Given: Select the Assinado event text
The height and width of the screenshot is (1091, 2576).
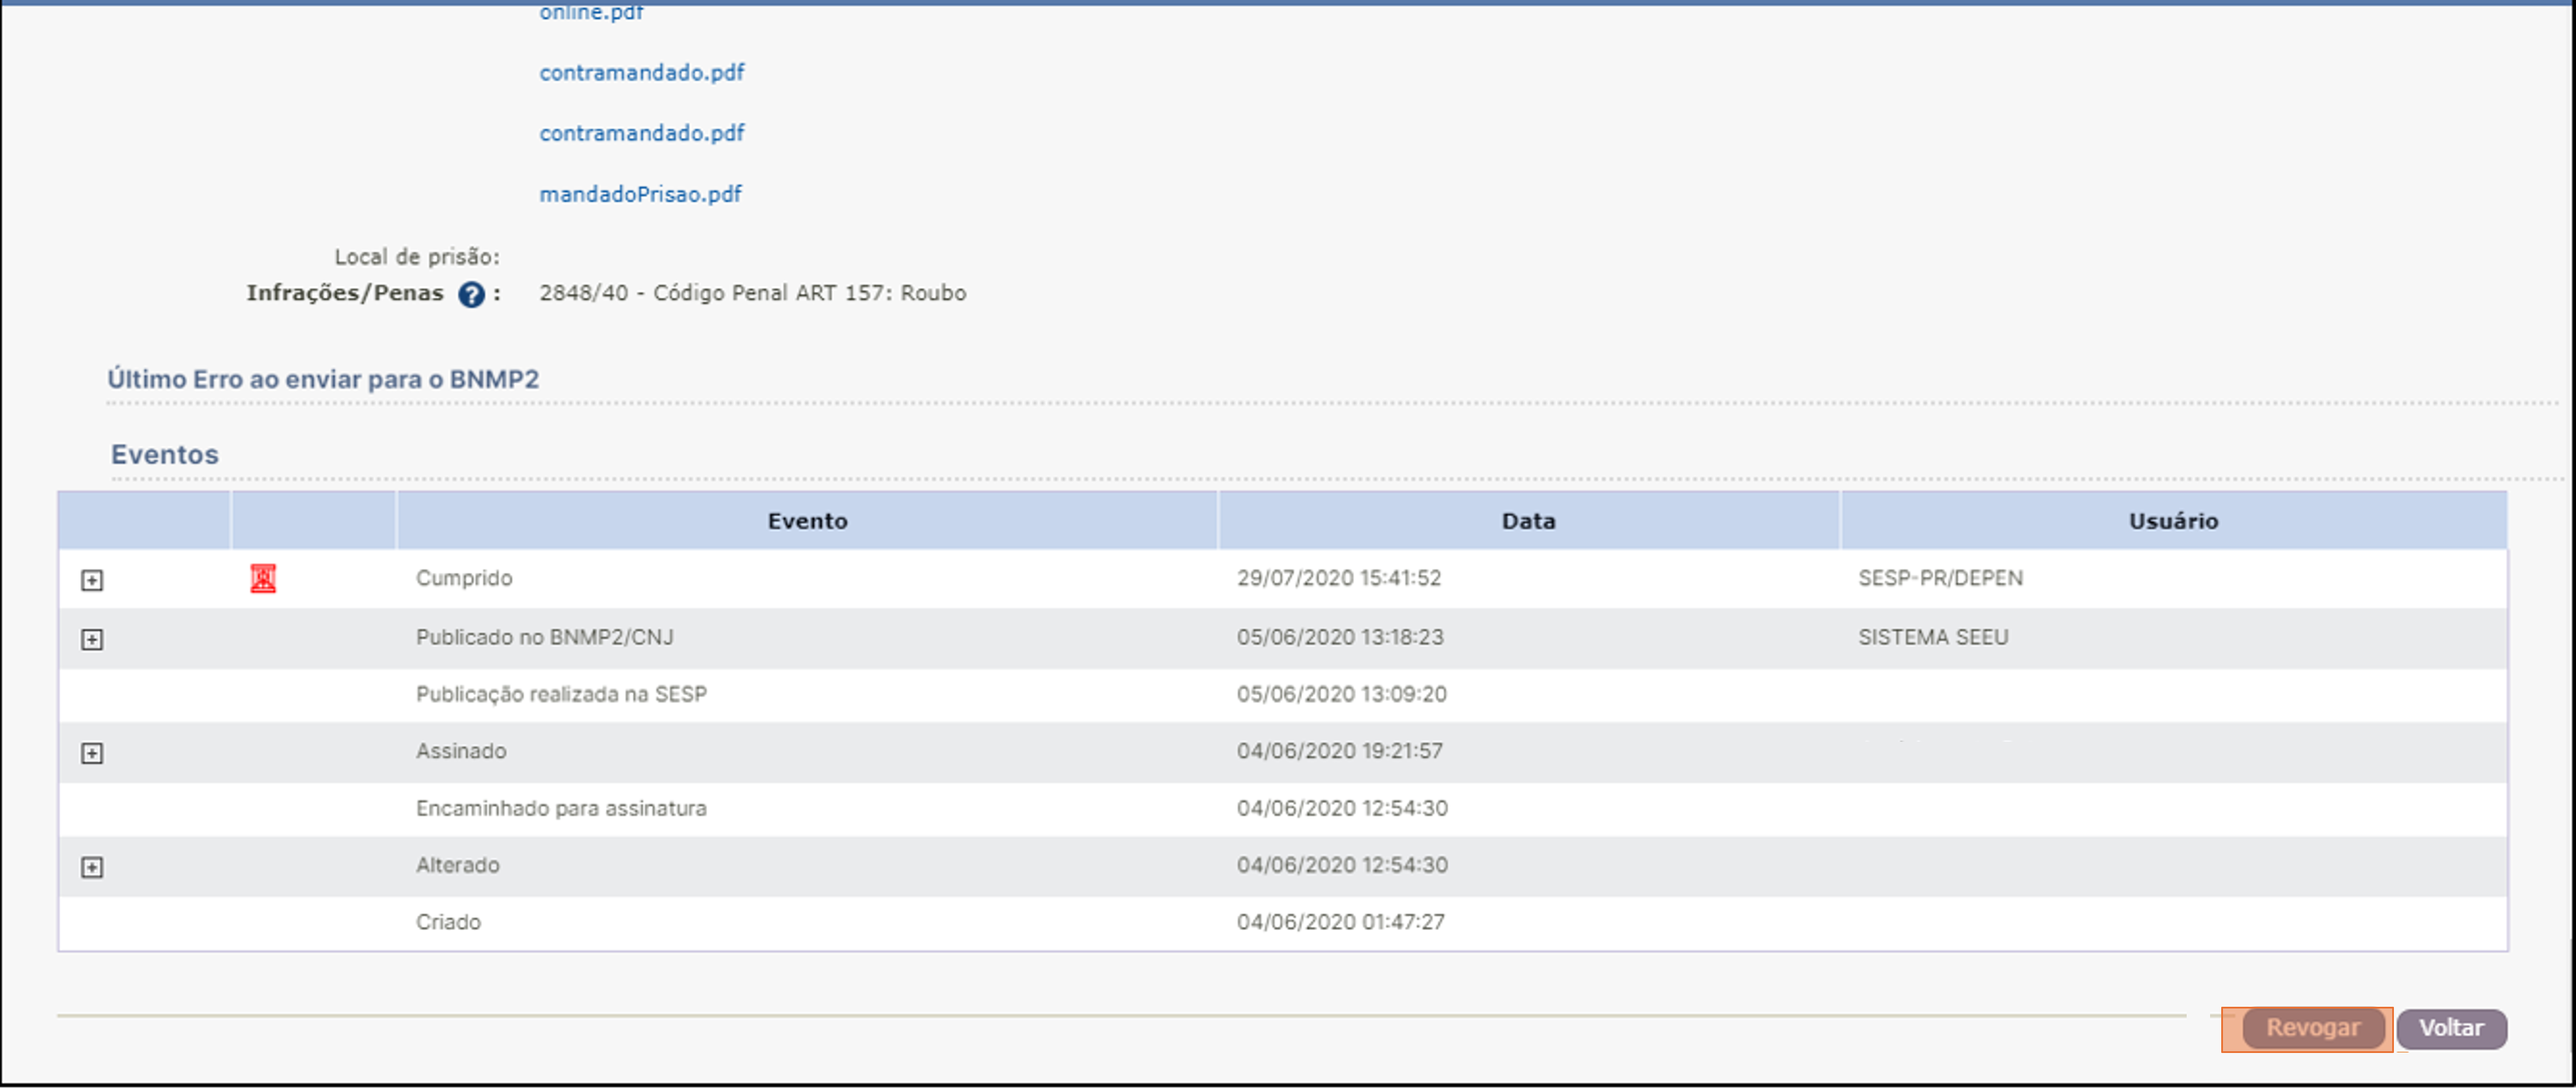Looking at the screenshot, I should 461,751.
